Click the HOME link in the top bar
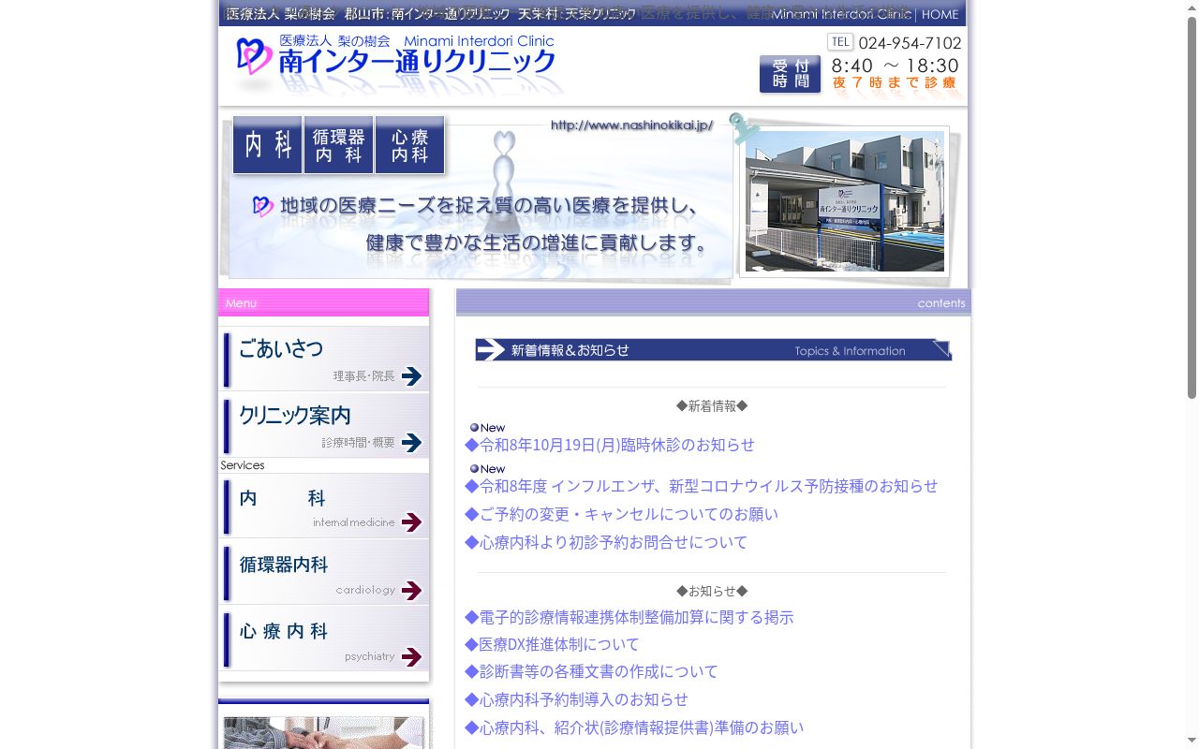The height and width of the screenshot is (749, 1199). (940, 14)
